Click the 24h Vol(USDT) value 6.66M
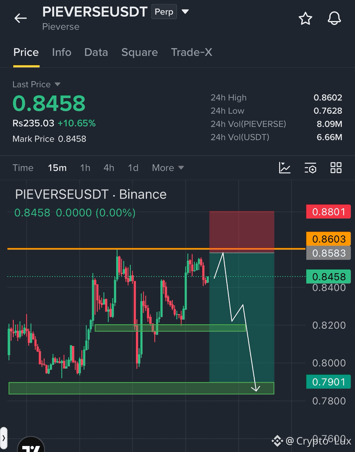 click(329, 137)
